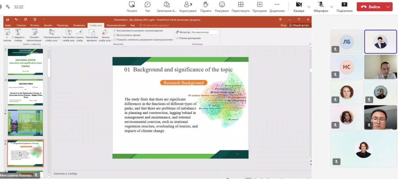
Task: Unmute microphone (Мікрофон)
Action: coord(321,7)
